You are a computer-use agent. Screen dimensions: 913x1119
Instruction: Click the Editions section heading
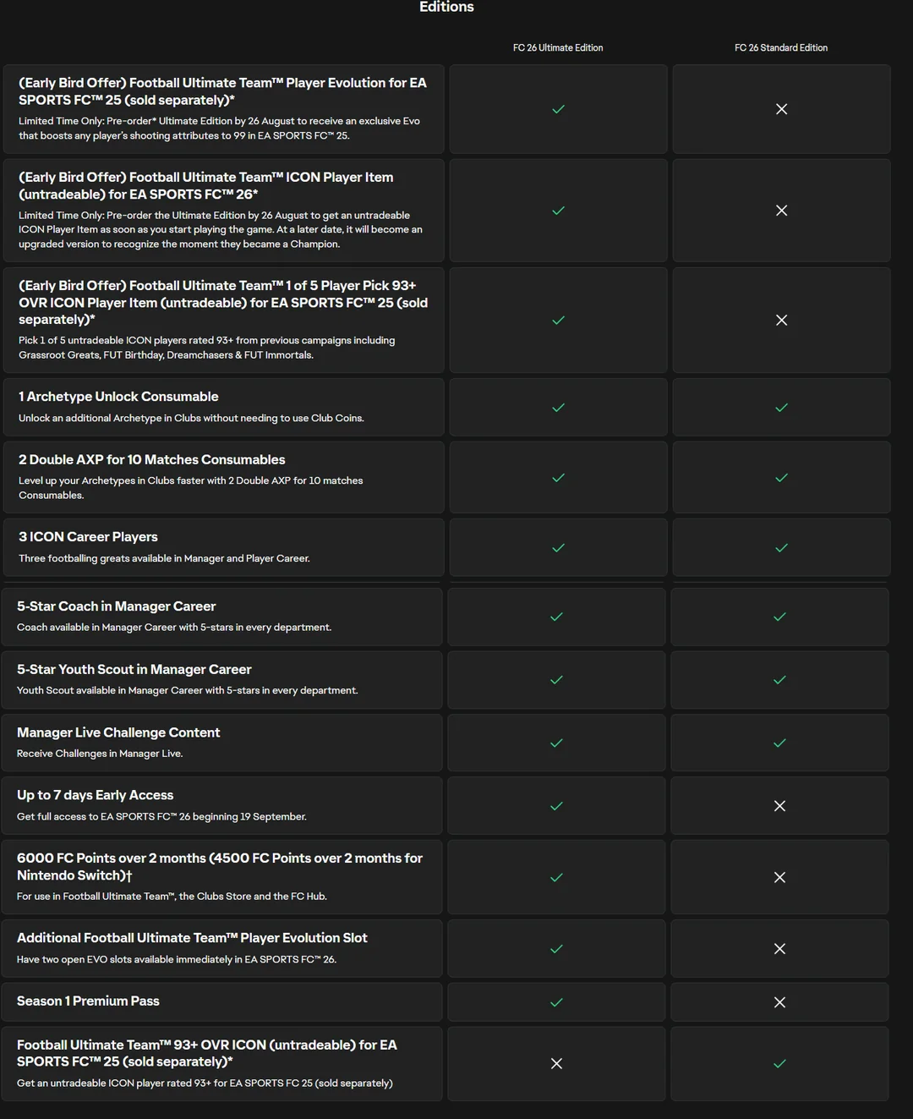click(x=446, y=7)
